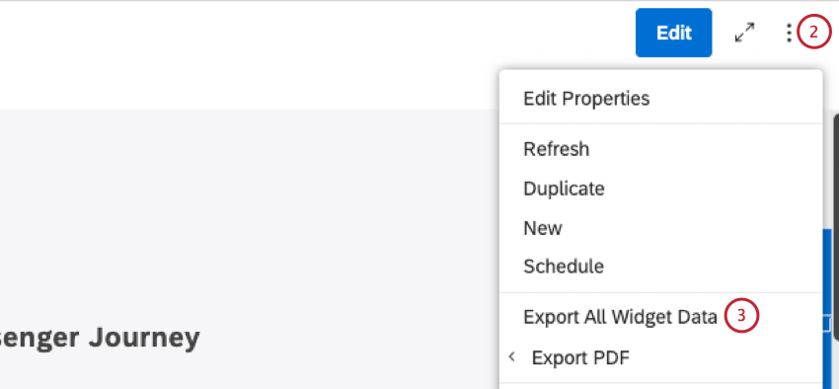The width and height of the screenshot is (839, 389).
Task: Expand the chevron beside Export PDF
Action: coord(512,356)
